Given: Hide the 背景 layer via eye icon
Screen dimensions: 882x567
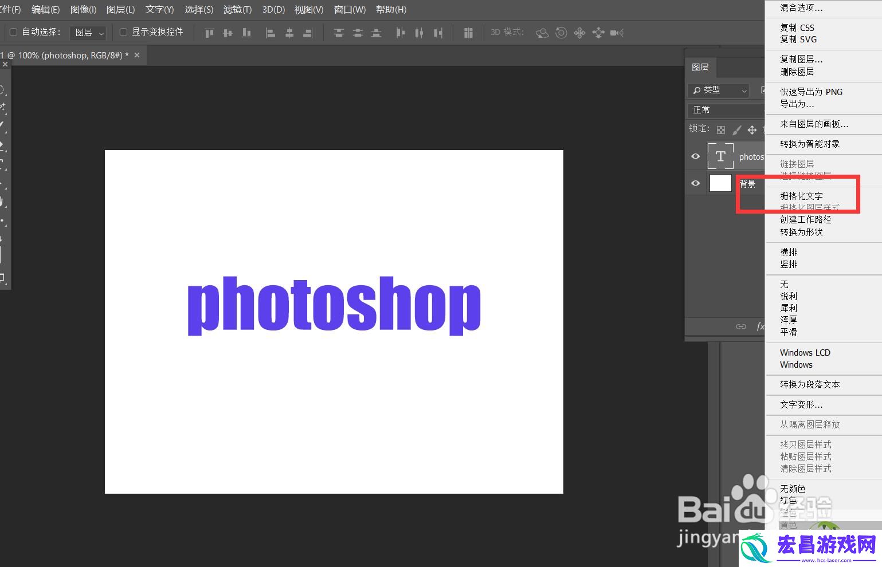Looking at the screenshot, I should pyautogui.click(x=696, y=183).
